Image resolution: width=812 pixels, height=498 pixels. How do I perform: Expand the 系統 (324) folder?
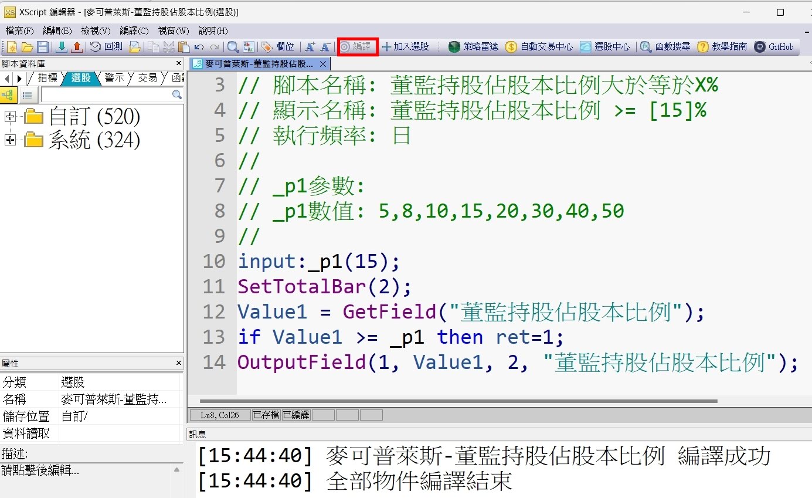point(9,140)
